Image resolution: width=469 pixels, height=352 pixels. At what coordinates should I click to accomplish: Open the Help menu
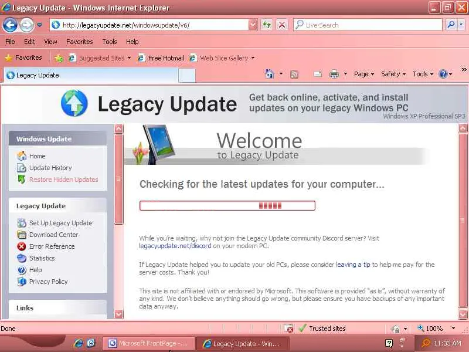click(x=132, y=42)
